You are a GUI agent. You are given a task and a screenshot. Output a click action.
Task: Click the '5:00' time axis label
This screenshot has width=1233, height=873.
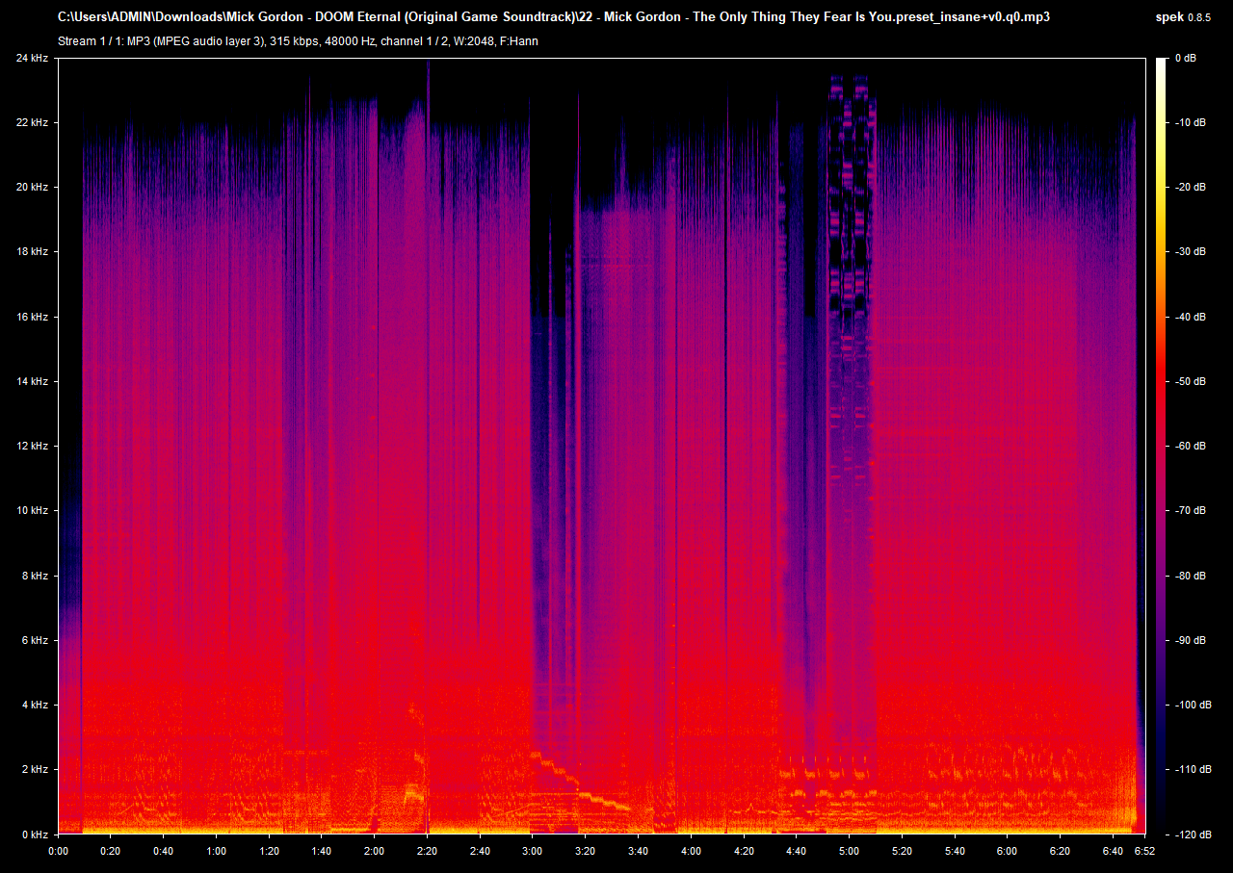[849, 852]
